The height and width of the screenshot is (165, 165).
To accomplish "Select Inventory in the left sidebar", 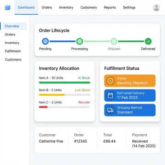I will coord(12,43).
